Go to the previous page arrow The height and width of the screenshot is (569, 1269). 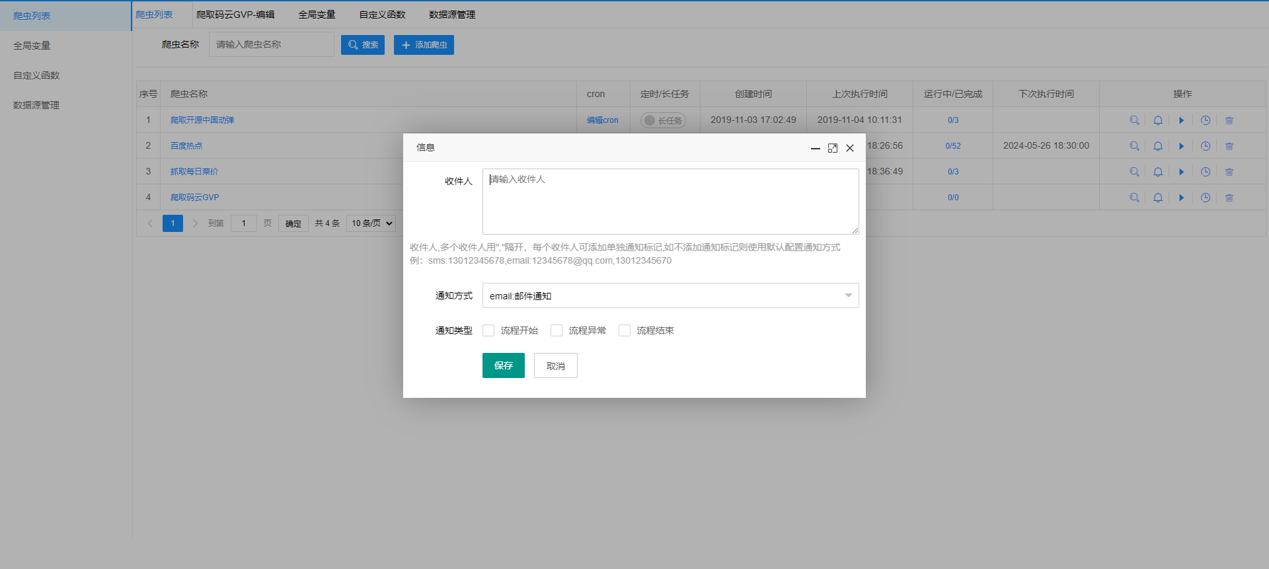[150, 223]
